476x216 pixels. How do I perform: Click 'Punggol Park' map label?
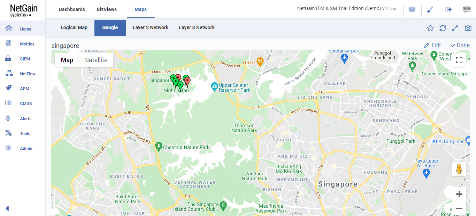(x=401, y=141)
